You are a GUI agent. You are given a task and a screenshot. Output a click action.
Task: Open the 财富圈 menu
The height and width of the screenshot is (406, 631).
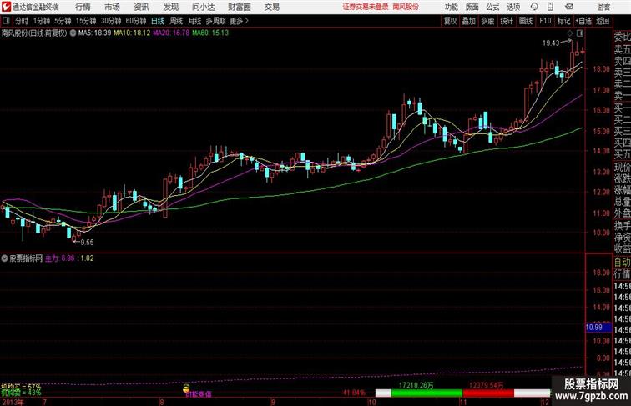[240, 7]
